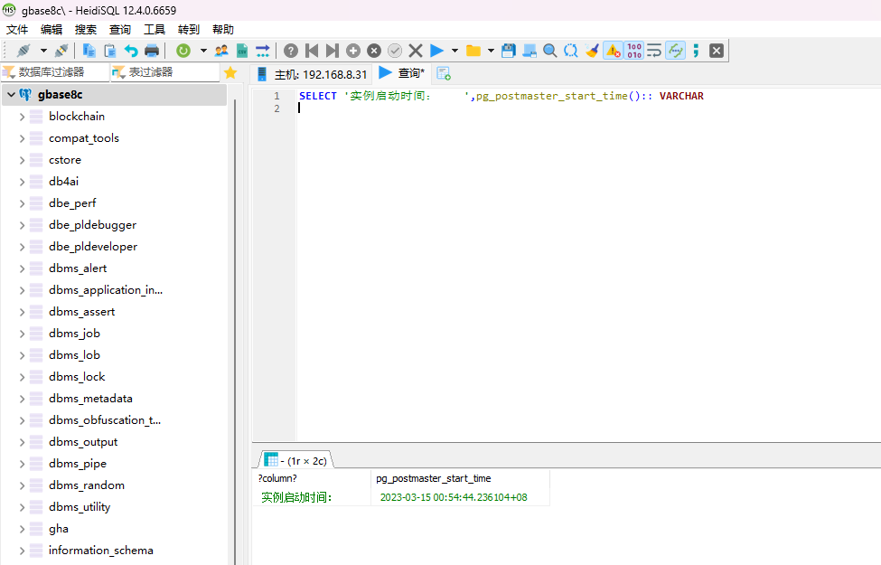Click the 表过滤器 filter field
881x565 pixels.
pyautogui.click(x=165, y=72)
